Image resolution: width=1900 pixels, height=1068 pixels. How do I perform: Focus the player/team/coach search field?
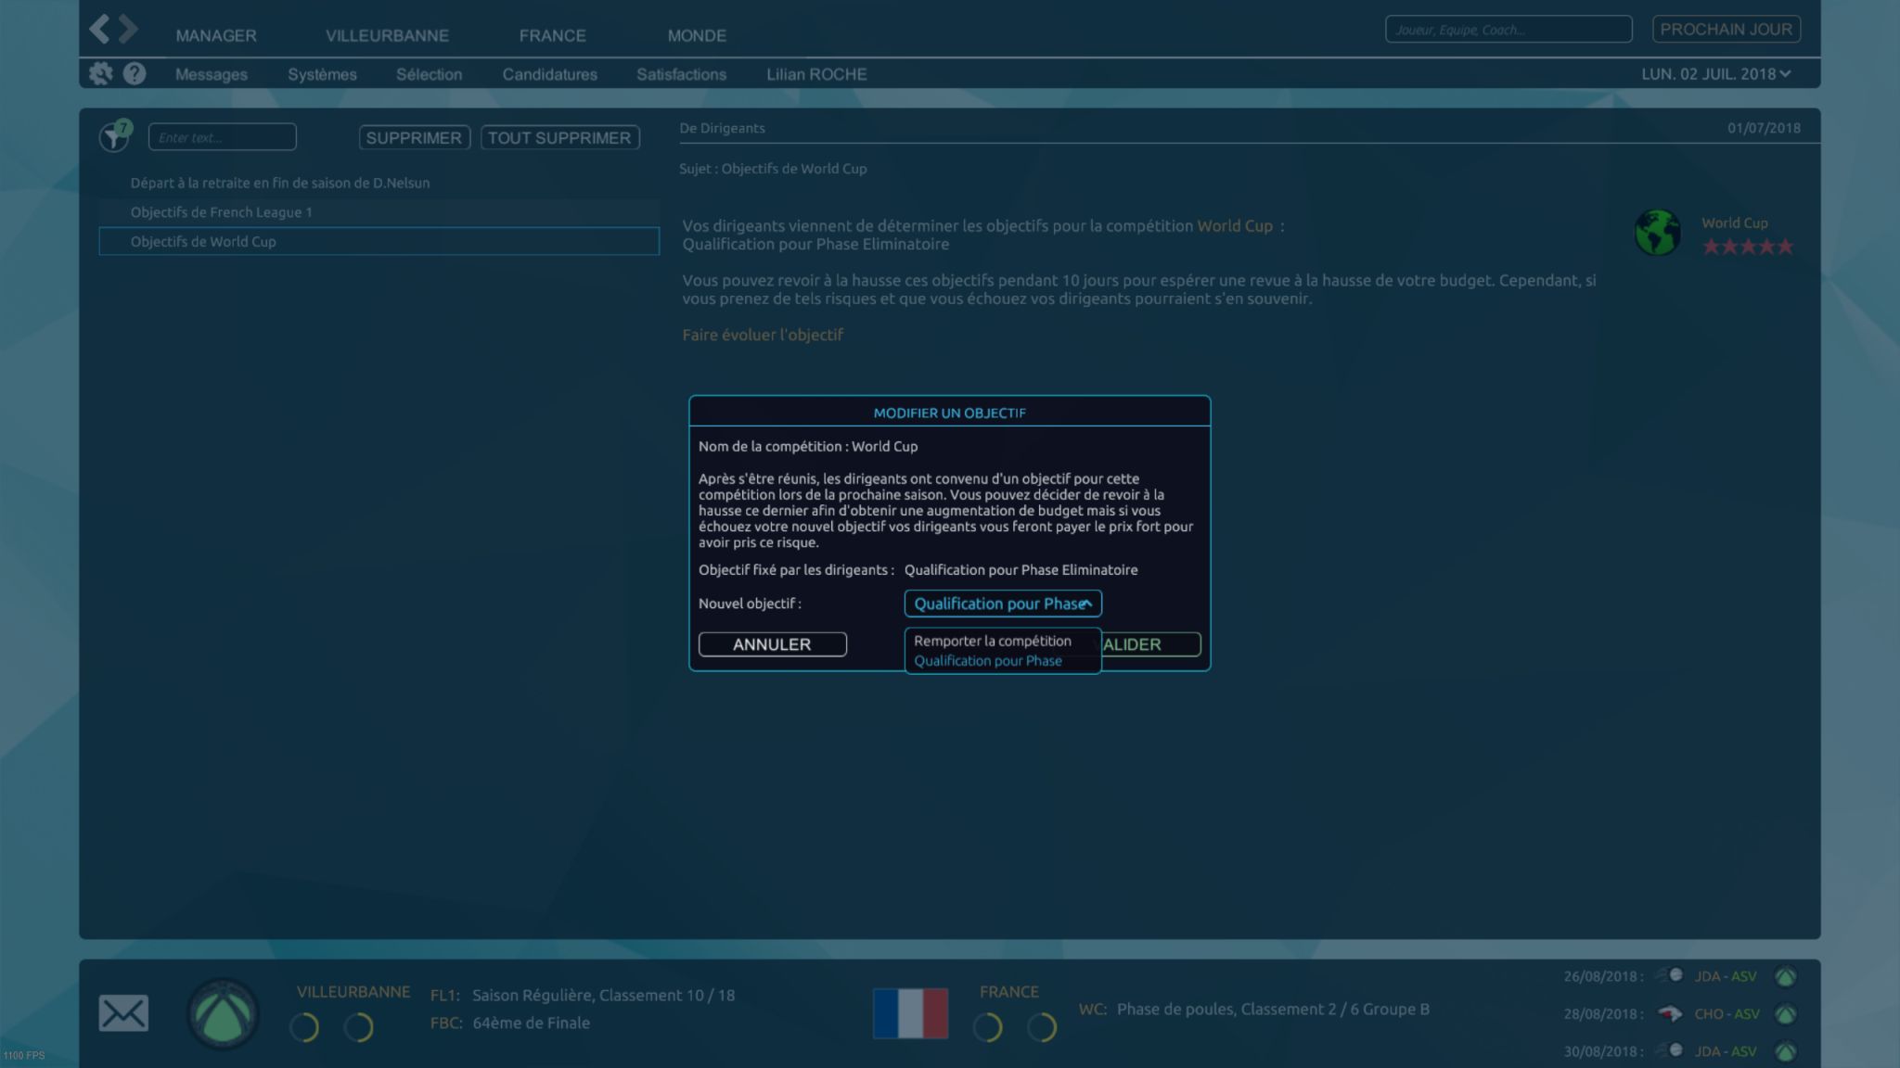(1508, 30)
